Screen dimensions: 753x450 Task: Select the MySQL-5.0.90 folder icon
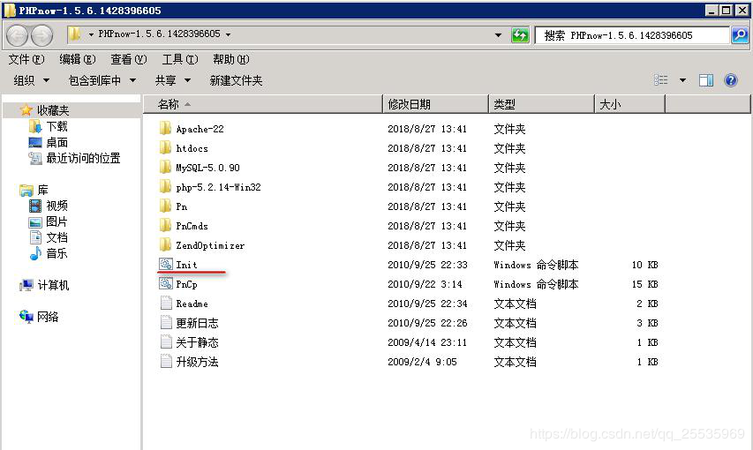165,167
